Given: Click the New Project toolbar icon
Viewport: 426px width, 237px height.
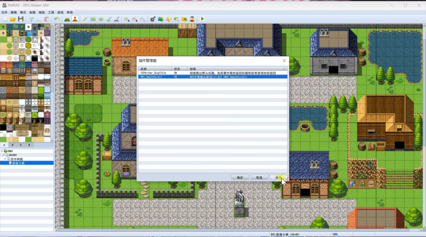Looking at the screenshot, I should (5, 19).
